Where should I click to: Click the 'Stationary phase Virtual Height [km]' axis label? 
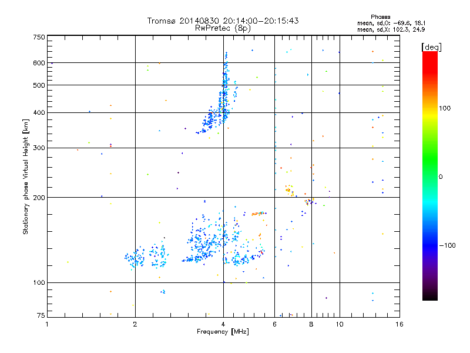[25, 177]
